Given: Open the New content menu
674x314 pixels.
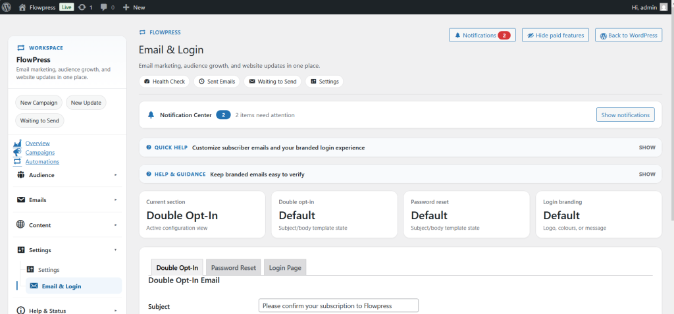Looking at the screenshot, I should click(x=134, y=7).
